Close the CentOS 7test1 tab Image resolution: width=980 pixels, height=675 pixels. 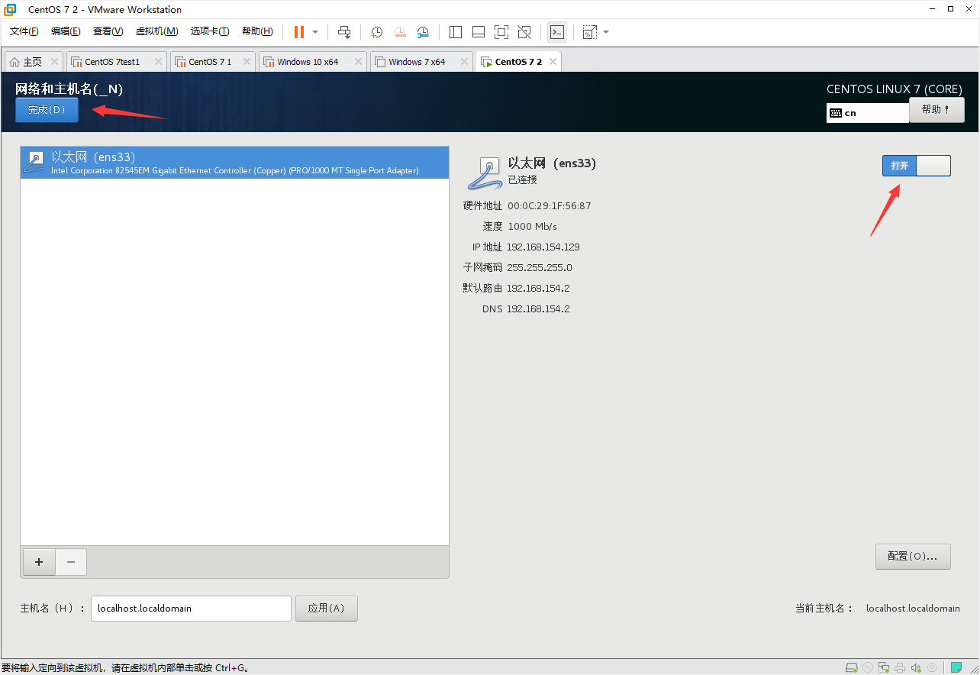(x=158, y=62)
